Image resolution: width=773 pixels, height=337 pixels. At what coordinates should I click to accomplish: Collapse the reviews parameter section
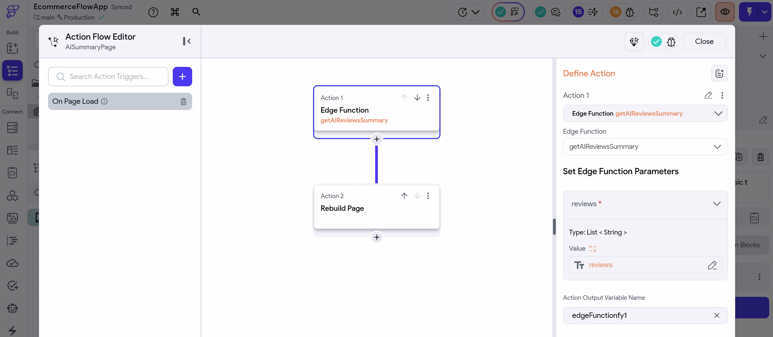click(x=717, y=204)
